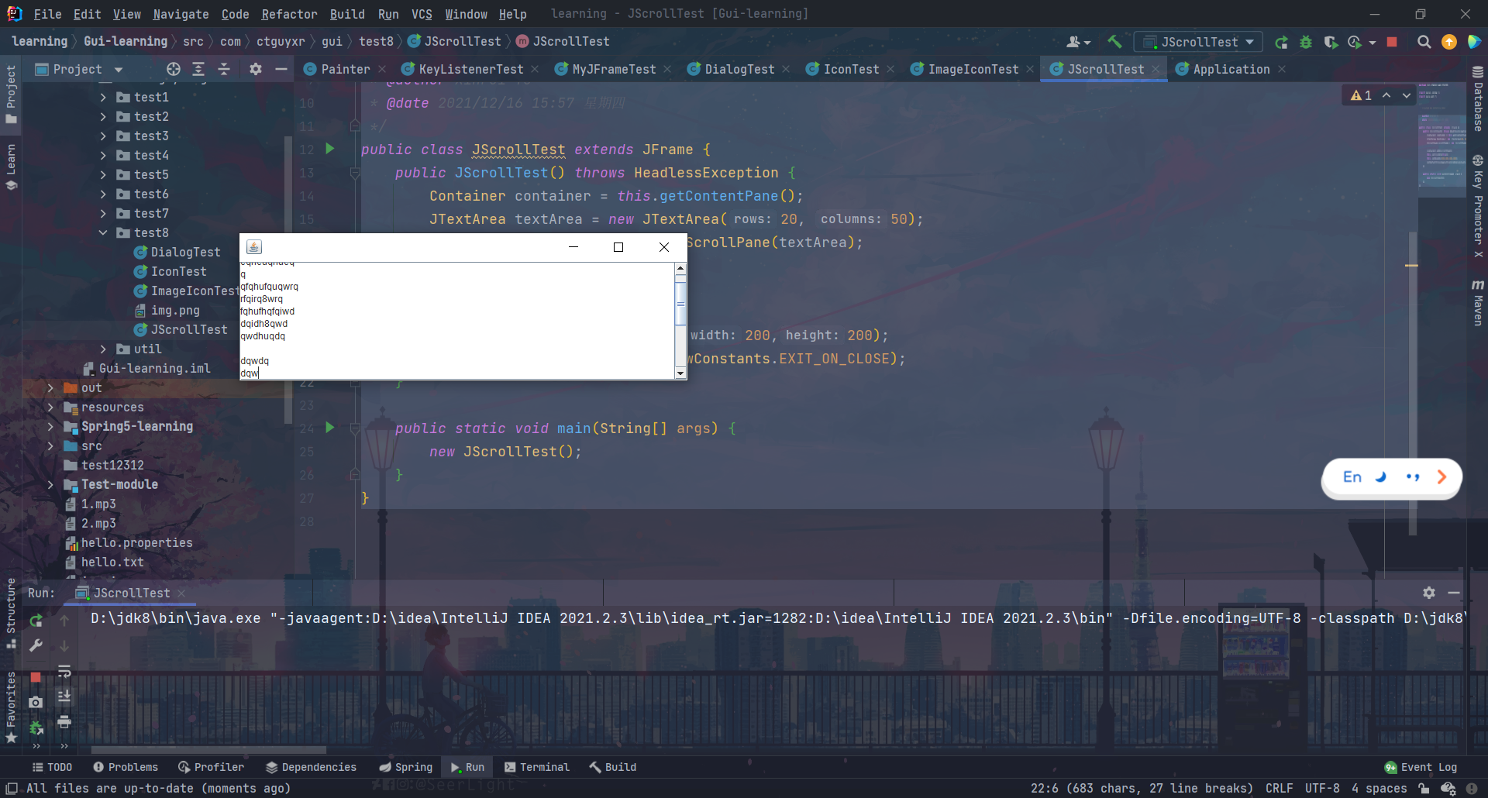Open Database tool window sidebar
This screenshot has width=1488, height=798.
[1478, 98]
